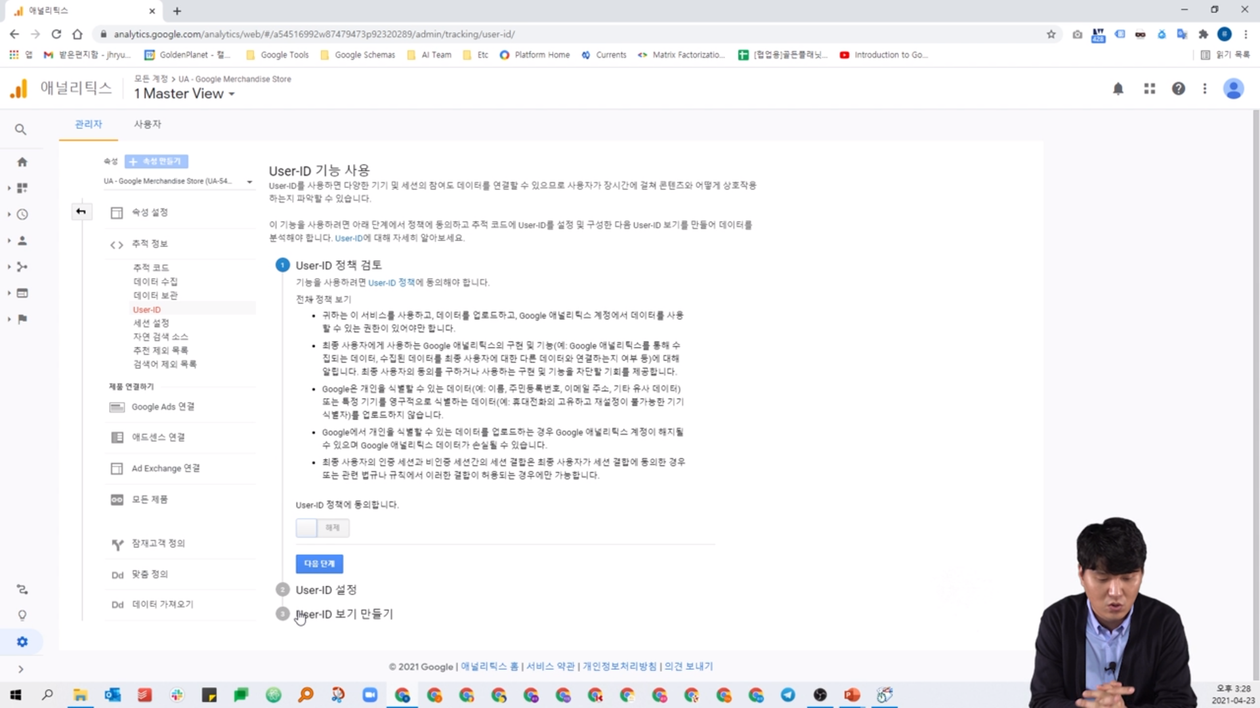Open Customization dashboards icon in sidebar
The width and height of the screenshot is (1260, 708).
(x=22, y=188)
